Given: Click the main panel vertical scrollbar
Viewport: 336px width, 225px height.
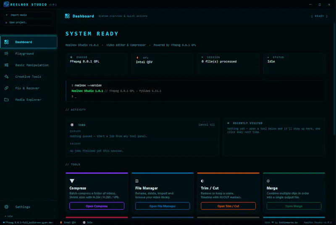Looking at the screenshot, I should coord(334,79).
